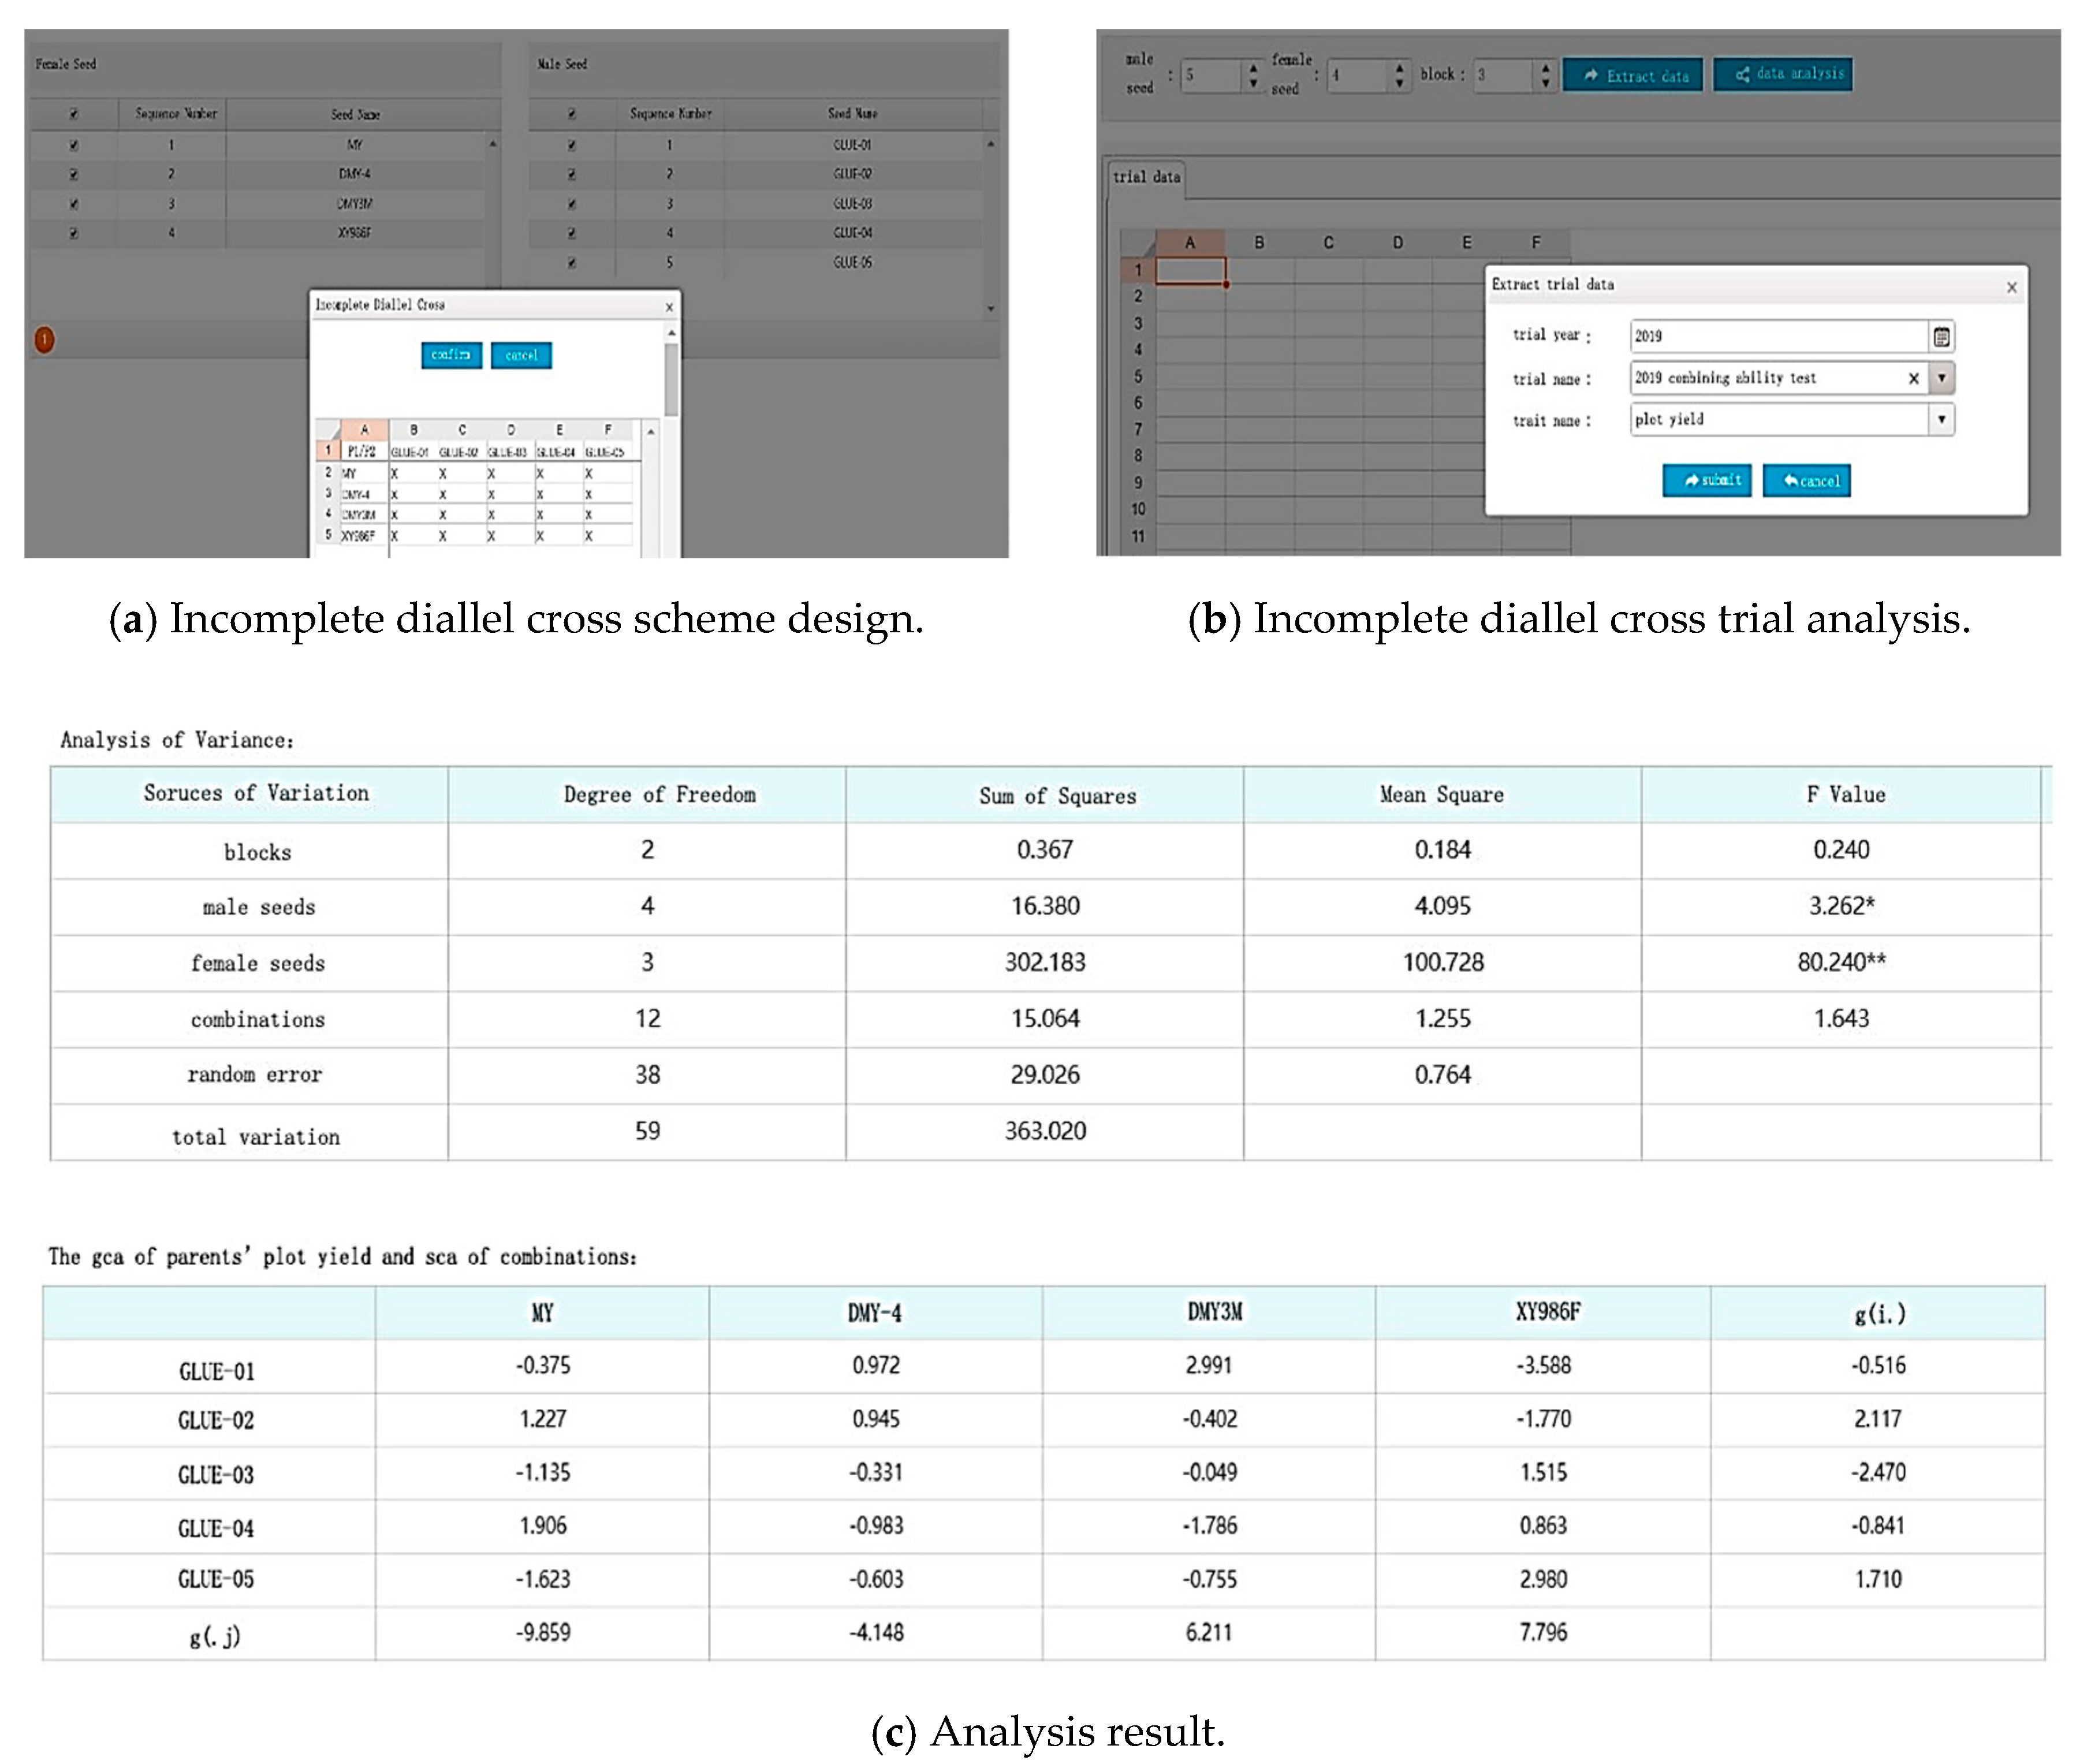Click Seed Name header in Male Seed table

(x=853, y=114)
